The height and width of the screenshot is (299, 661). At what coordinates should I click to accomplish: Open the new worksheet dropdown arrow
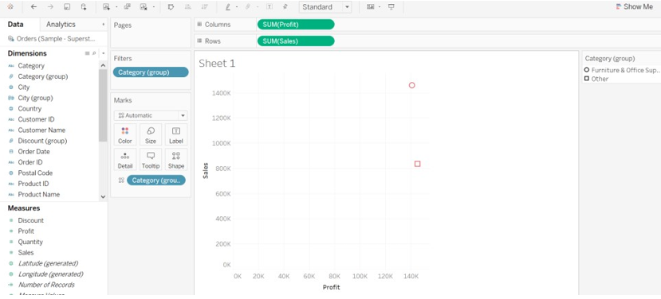116,7
